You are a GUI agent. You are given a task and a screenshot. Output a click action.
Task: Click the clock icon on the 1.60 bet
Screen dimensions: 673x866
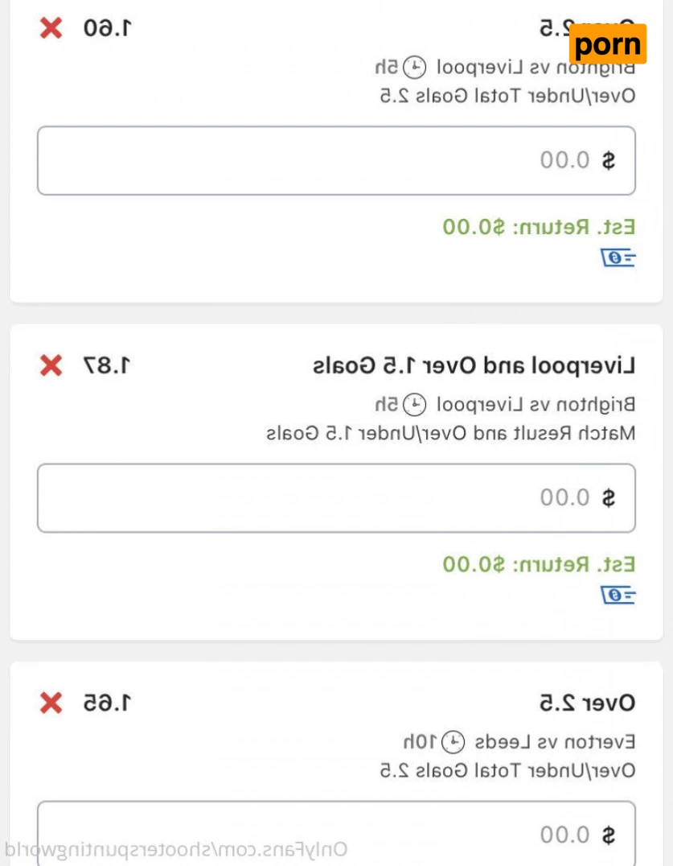pyautogui.click(x=413, y=66)
